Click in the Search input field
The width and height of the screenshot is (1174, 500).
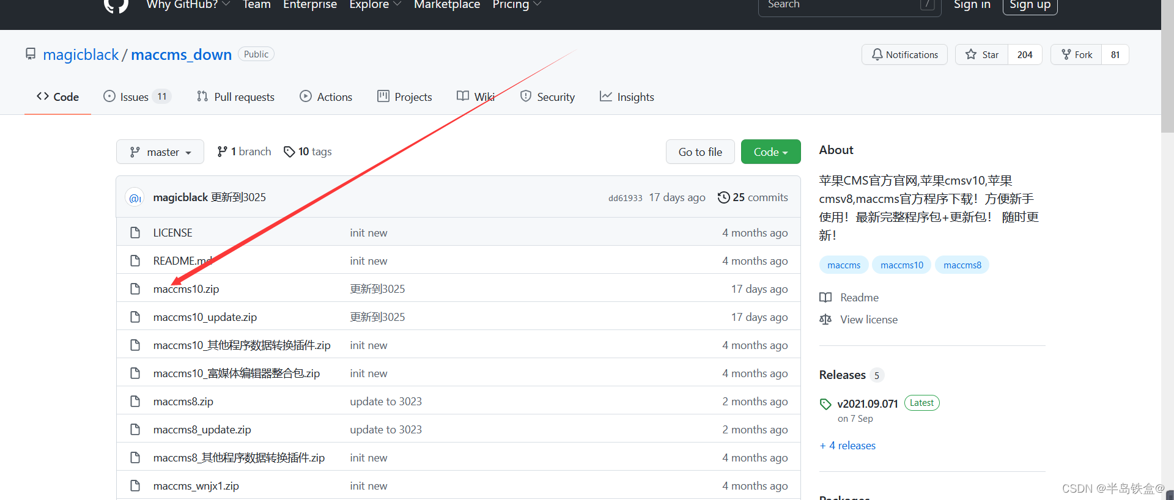pyautogui.click(x=850, y=5)
